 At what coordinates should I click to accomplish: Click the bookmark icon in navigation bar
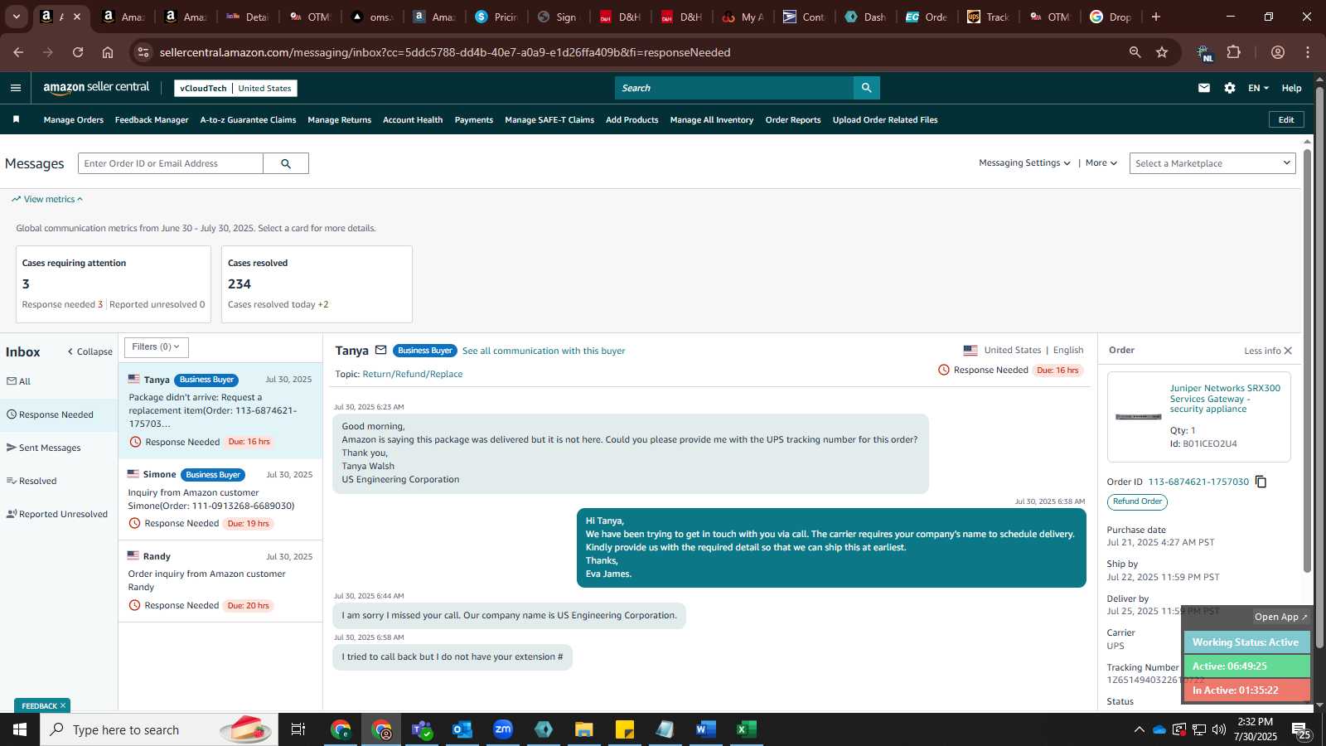click(x=16, y=119)
